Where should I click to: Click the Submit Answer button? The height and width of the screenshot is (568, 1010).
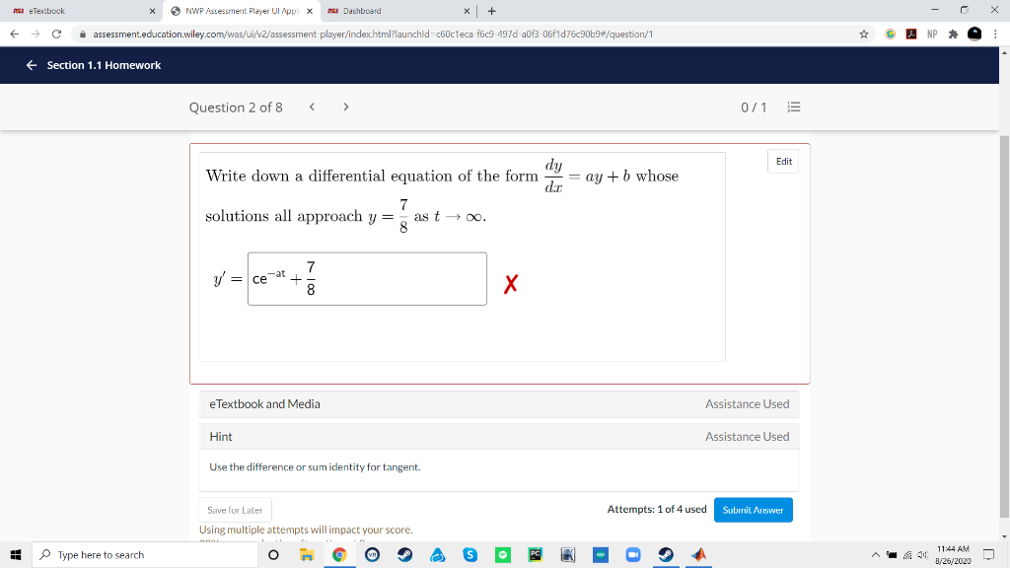click(753, 510)
